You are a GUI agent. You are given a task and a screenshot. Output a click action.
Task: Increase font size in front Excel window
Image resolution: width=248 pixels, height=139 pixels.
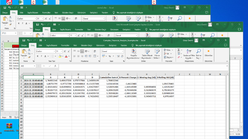(x=65, y=51)
